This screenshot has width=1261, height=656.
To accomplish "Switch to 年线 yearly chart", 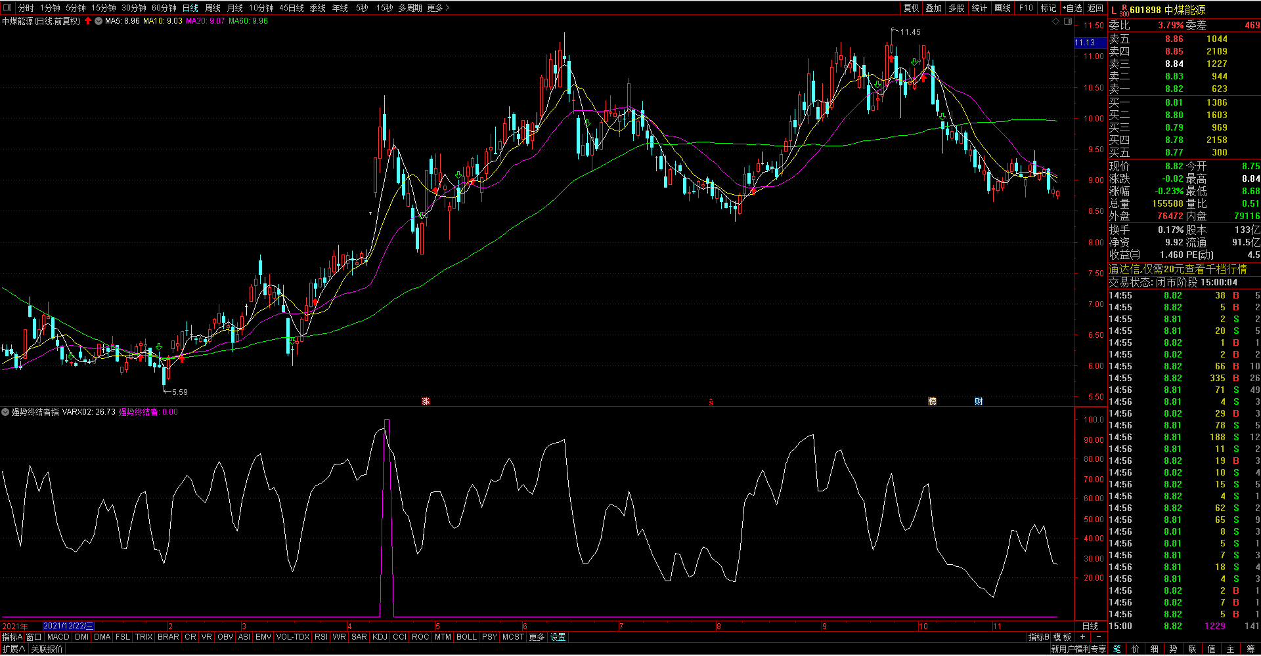I will pos(340,8).
